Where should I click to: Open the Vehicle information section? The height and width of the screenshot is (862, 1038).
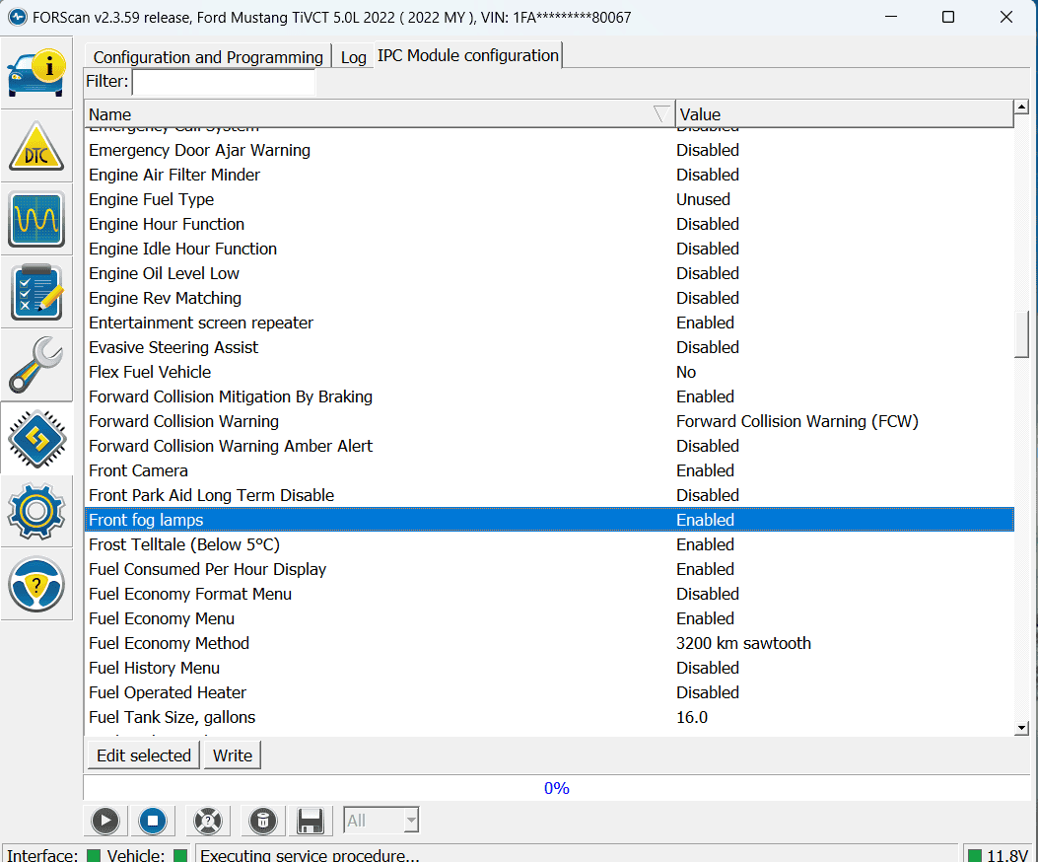(36, 73)
